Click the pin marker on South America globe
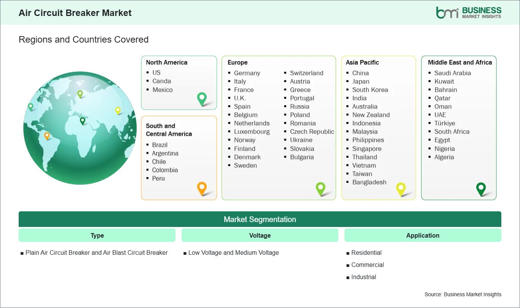 click(48, 135)
